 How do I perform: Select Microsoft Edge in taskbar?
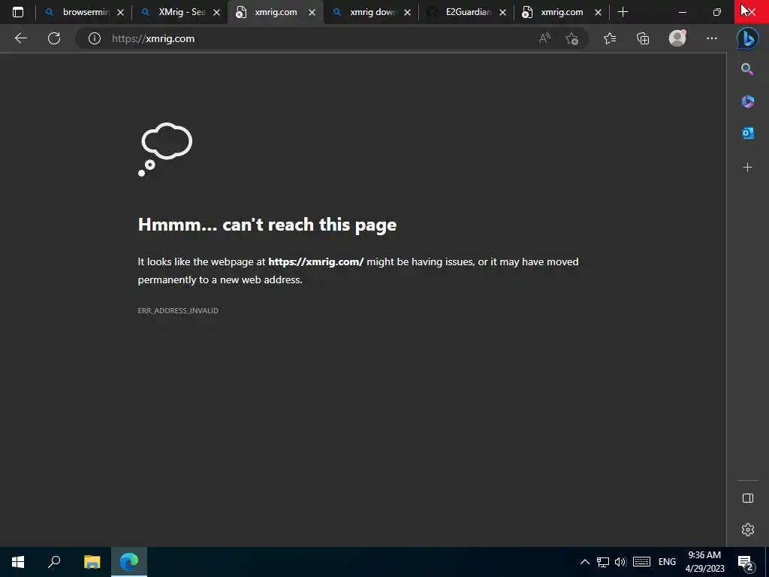coord(129,562)
